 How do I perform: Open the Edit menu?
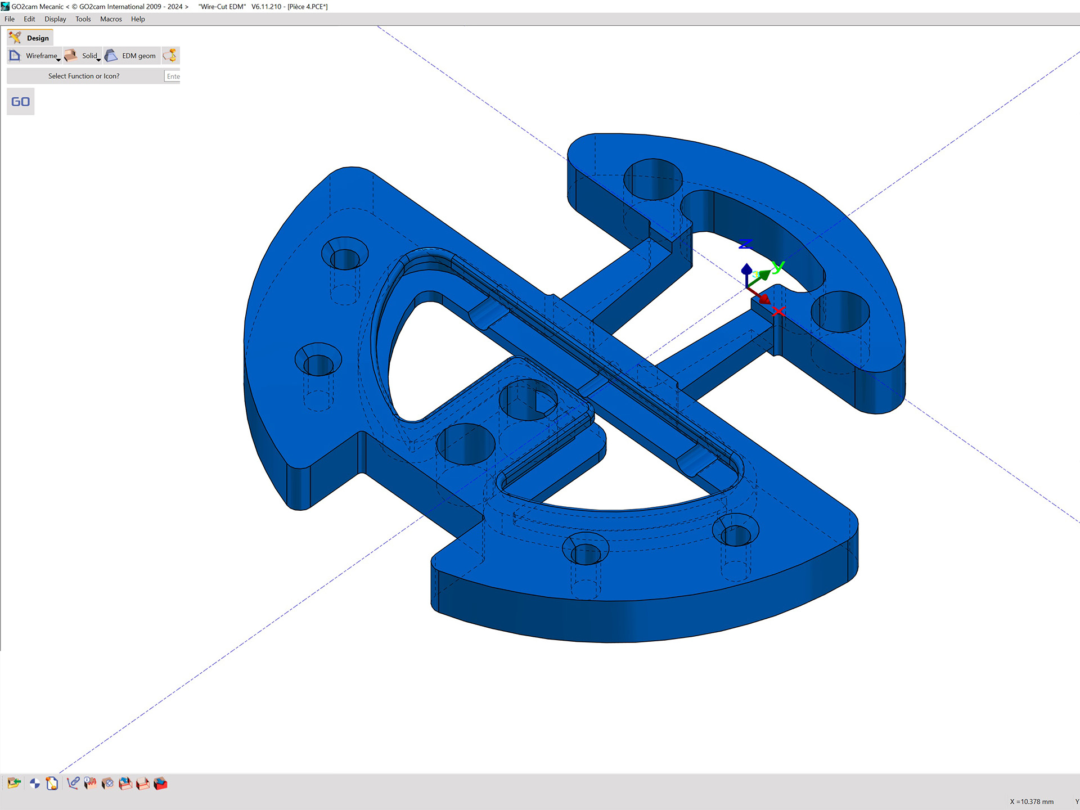pyautogui.click(x=29, y=19)
